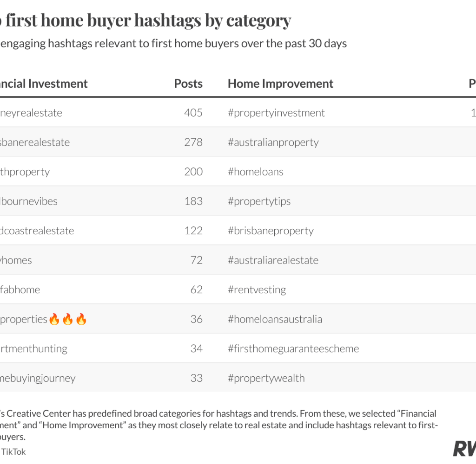Screen dimensions: 476x464
Task: Select the #propertyinvestment hashtag
Action: [276, 113]
